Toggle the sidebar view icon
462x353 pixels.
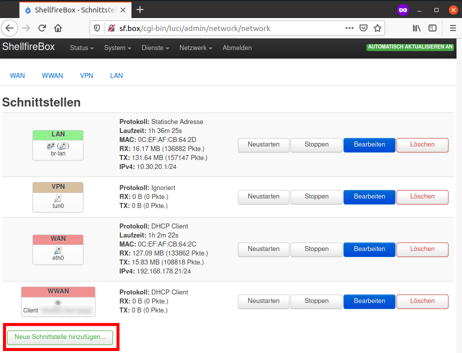pyautogui.click(x=432, y=28)
